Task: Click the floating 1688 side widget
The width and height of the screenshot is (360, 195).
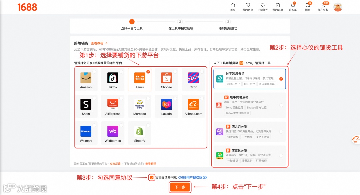Action: [355, 139]
